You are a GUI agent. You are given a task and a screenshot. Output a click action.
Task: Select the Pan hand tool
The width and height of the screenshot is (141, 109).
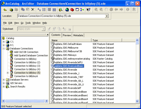[x=106, y=9]
